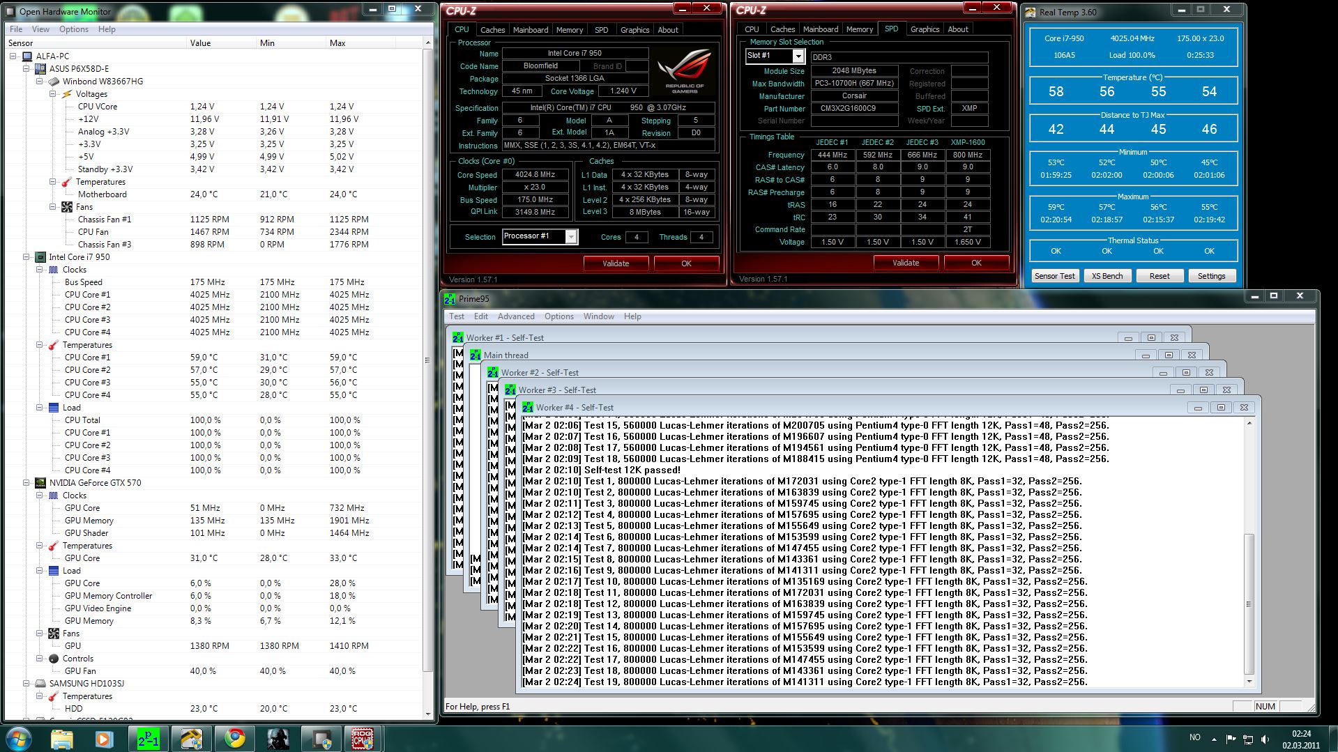Image resolution: width=1338 pixels, height=752 pixels.
Task: Open the media player taskbar icon
Action: pyautogui.click(x=104, y=739)
